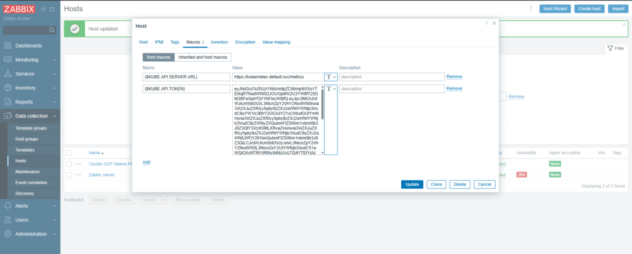Click sidebar hide toggle icon next to logo
Viewport: 632px width, 254px height.
52,9
